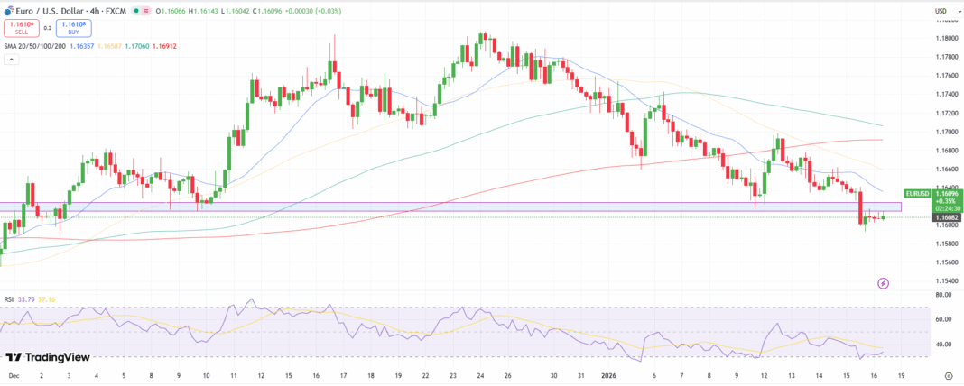The image size is (964, 386).
Task: Open time axis settings gear icon
Action: (949, 374)
